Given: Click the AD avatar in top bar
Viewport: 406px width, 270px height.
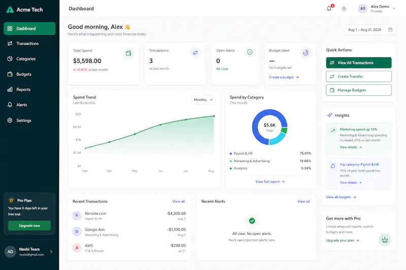Looking at the screenshot, I should (363, 9).
